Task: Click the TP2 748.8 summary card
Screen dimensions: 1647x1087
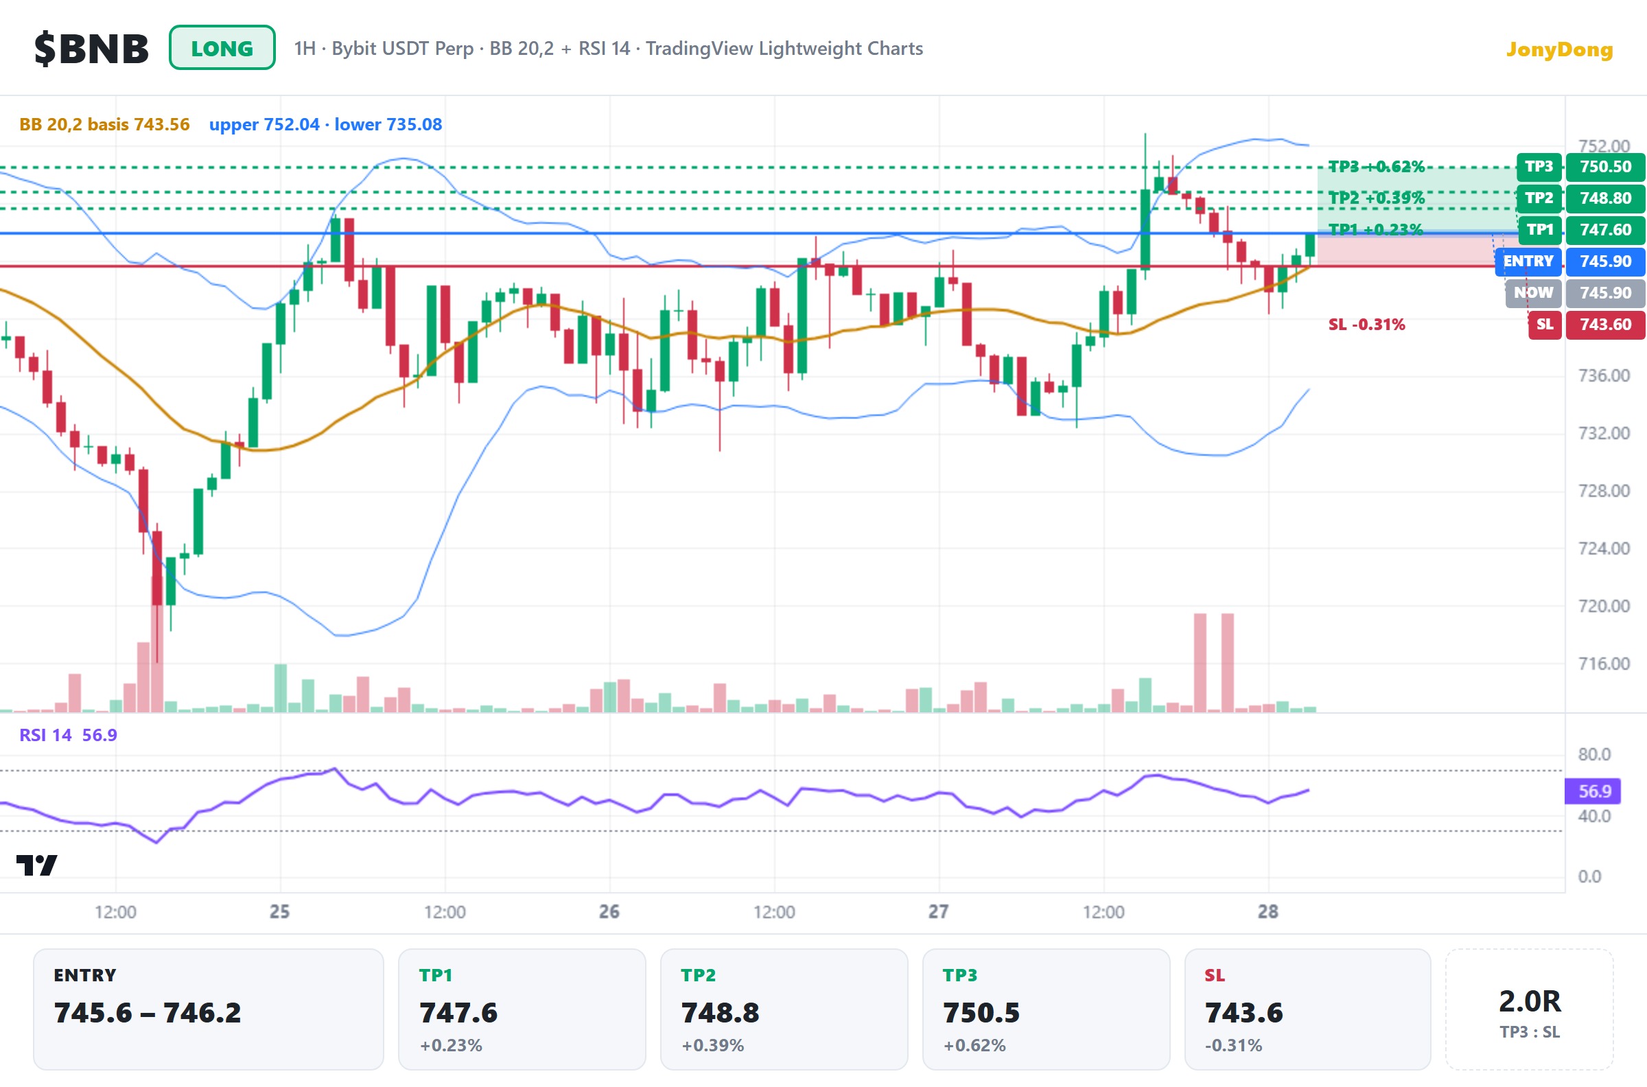Action: point(784,1009)
